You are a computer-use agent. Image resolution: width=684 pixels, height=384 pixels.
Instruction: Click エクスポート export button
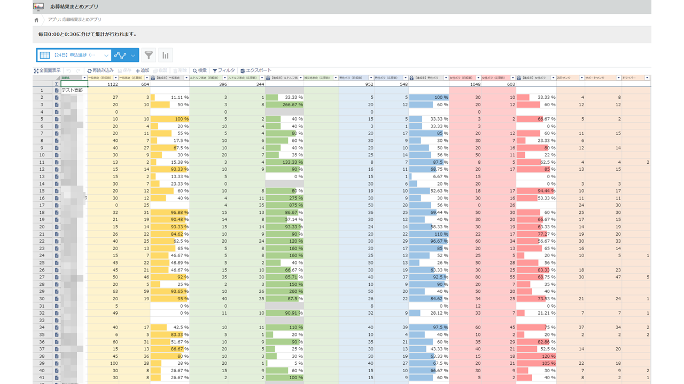tap(256, 70)
